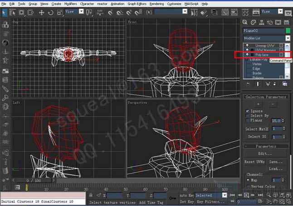This screenshot has width=293, height=206.
Task: Click the Reset UVWs button
Action: (x=254, y=162)
